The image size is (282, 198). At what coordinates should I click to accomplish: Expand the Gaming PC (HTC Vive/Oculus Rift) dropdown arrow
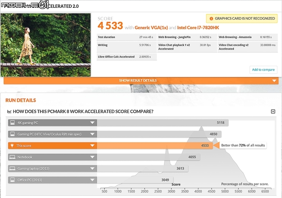pos(92,134)
